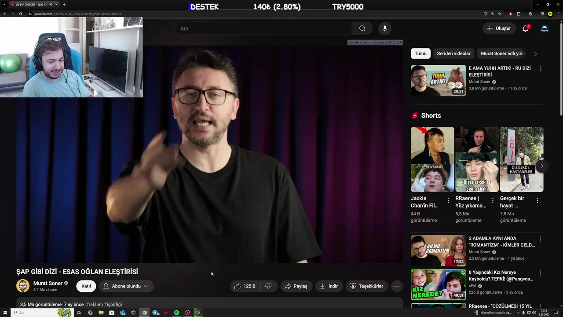
Task: Go back with browser back arrow
Action: tap(5, 14)
